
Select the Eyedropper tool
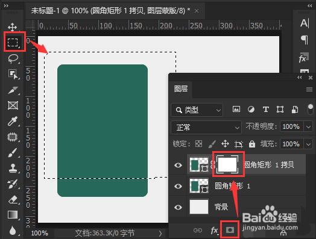[13, 121]
